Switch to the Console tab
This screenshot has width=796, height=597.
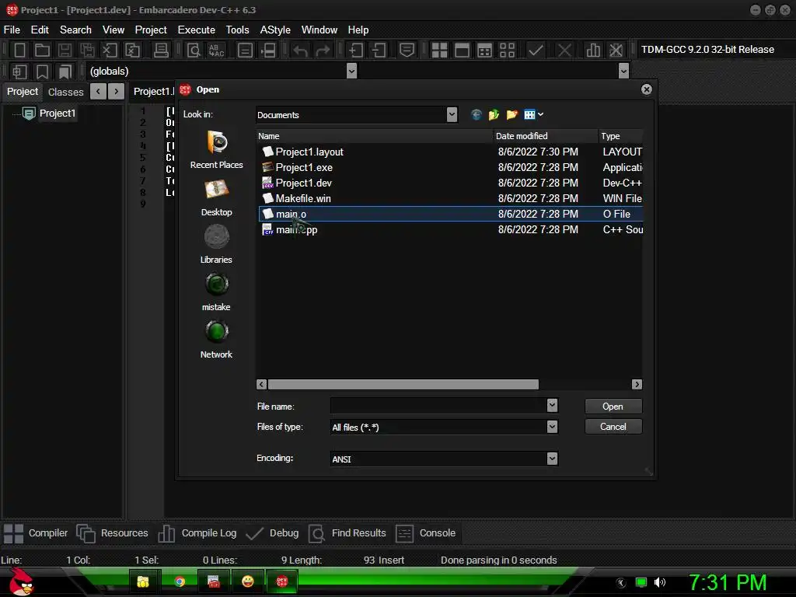[x=425, y=533]
